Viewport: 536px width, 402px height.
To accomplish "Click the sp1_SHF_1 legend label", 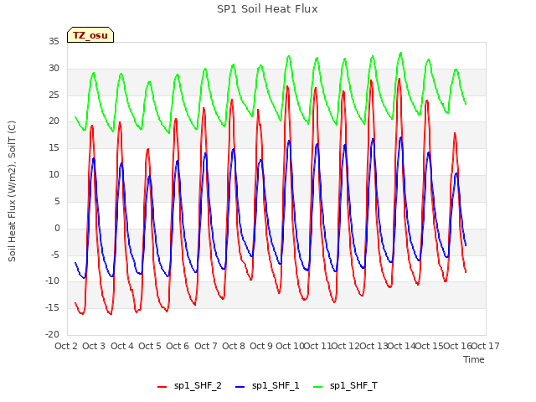I will pyautogui.click(x=276, y=385).
